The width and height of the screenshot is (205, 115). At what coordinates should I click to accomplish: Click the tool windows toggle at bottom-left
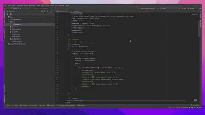pyautogui.click(x=4, y=108)
